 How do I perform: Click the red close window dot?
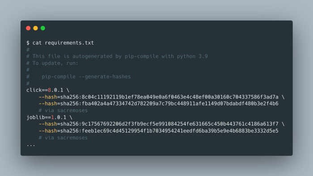click(x=28, y=28)
